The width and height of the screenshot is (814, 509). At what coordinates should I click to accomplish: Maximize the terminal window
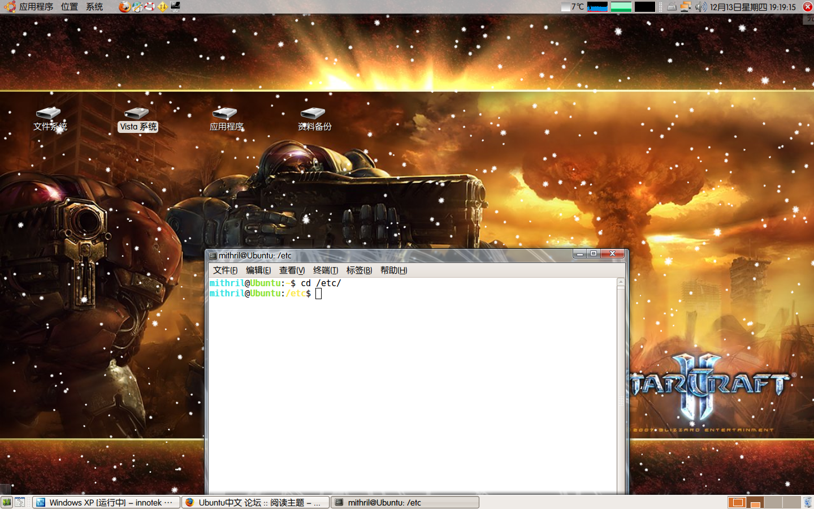tap(593, 254)
